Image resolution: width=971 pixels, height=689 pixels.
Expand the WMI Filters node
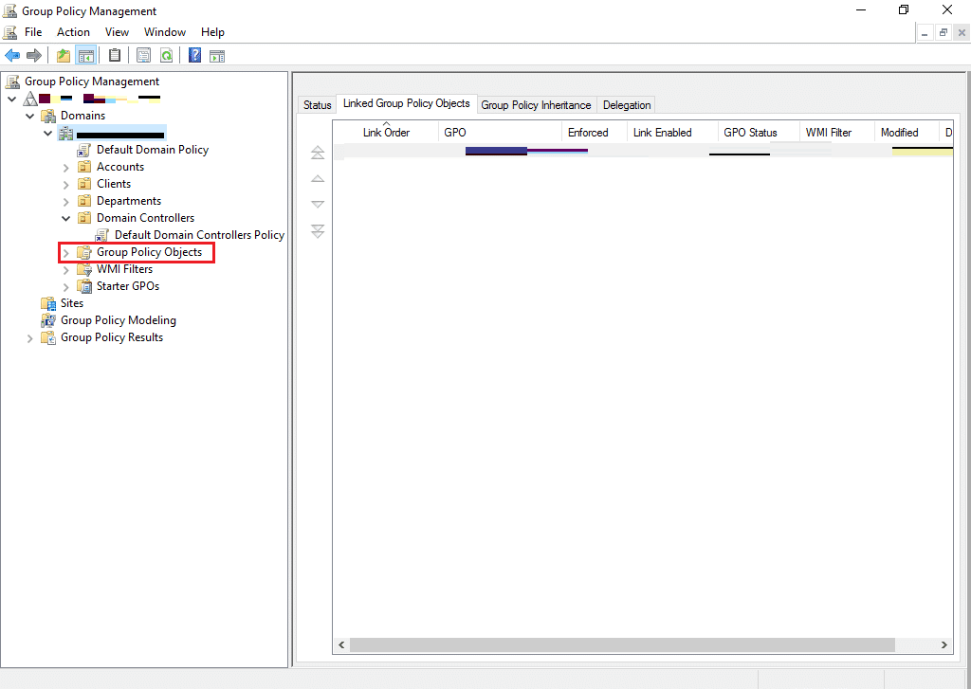(x=65, y=269)
